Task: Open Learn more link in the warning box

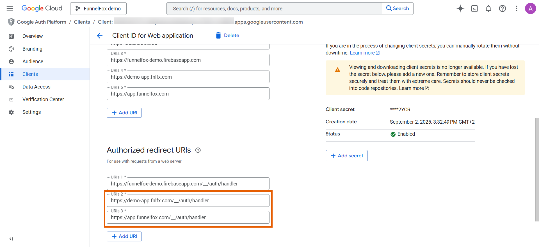Action: pos(414,88)
